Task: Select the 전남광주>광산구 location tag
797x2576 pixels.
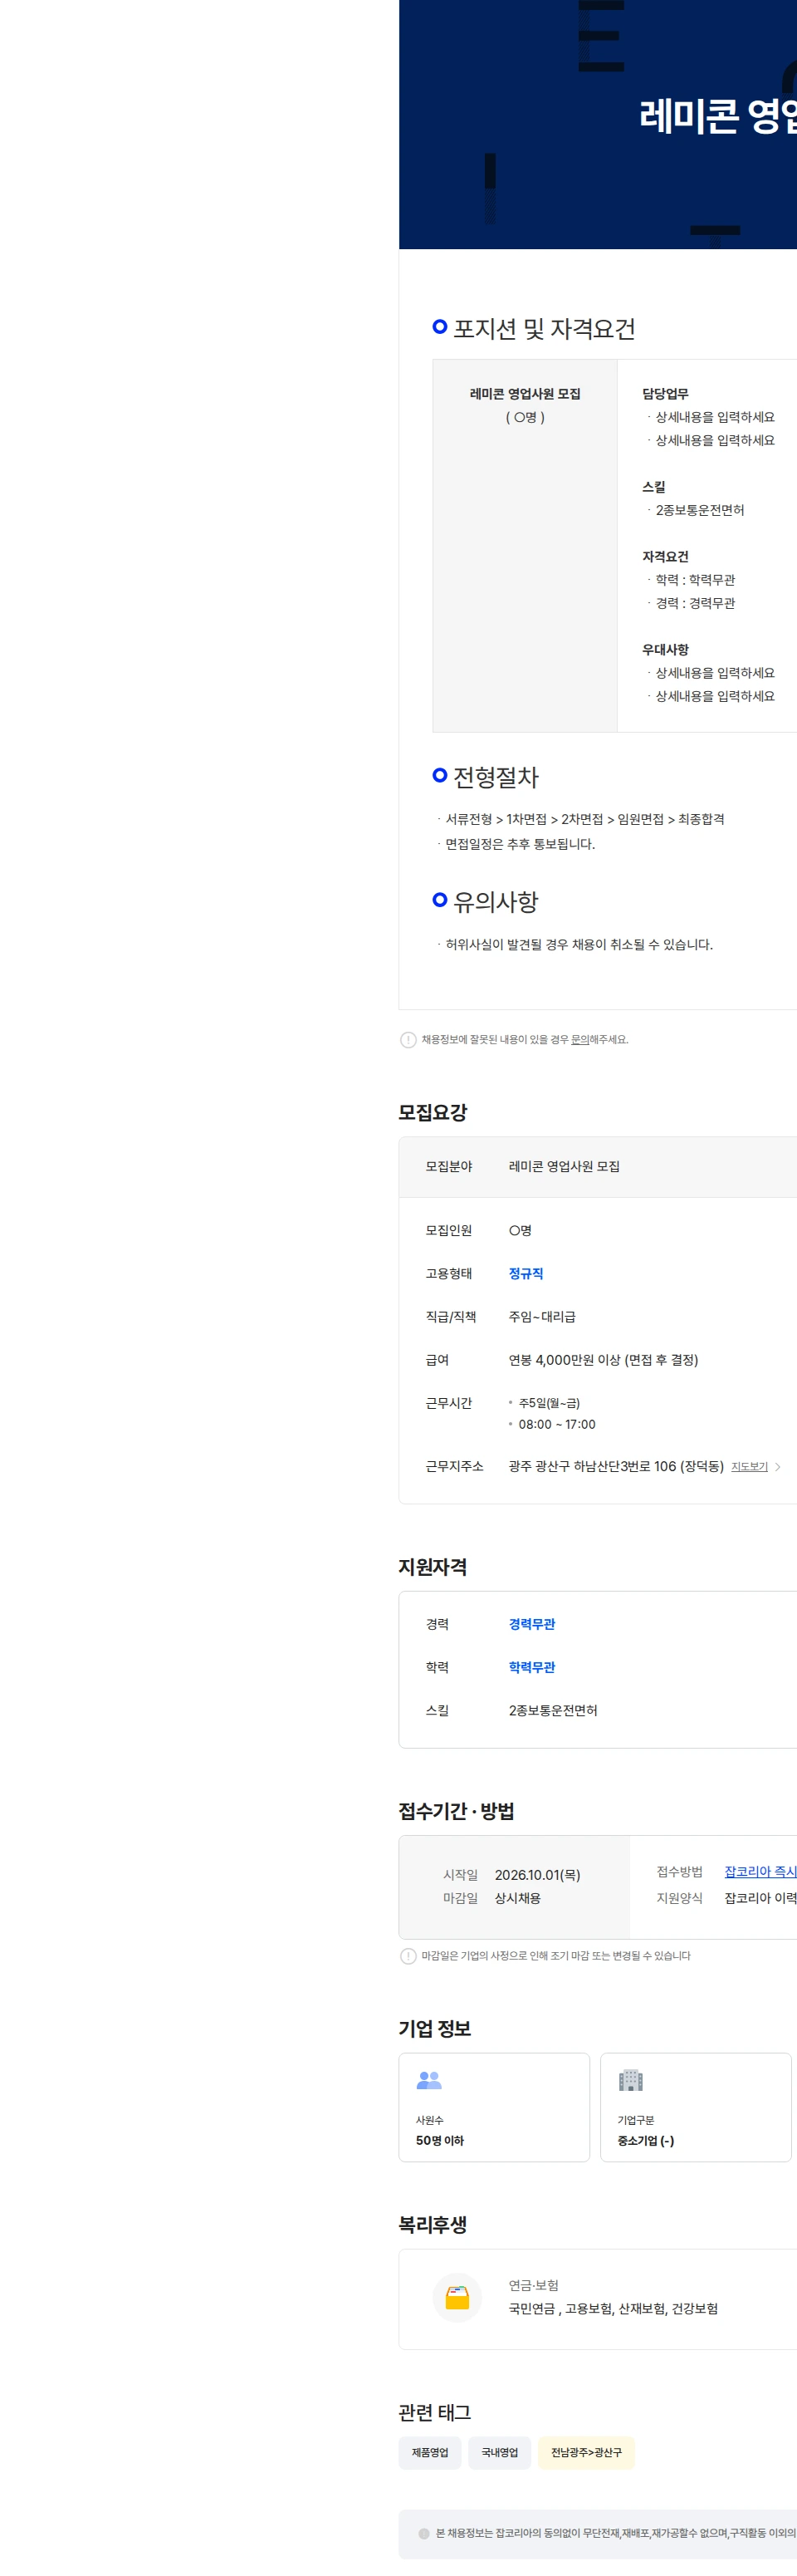Action: pos(586,2452)
